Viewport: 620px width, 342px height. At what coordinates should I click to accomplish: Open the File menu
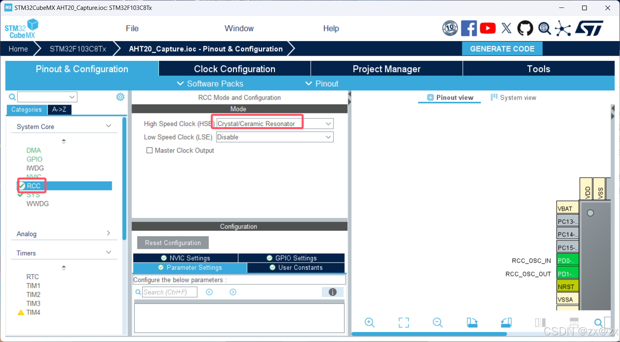pos(132,28)
